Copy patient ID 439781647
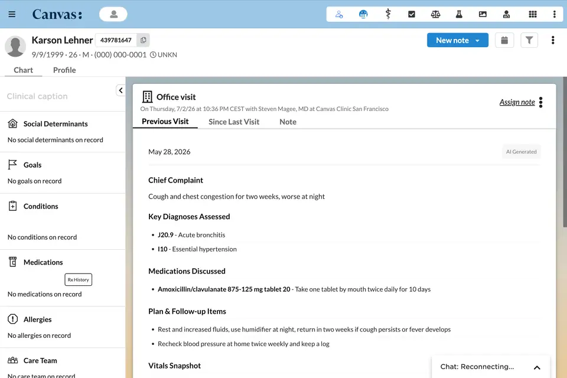This screenshot has height=378, width=567. tap(143, 40)
